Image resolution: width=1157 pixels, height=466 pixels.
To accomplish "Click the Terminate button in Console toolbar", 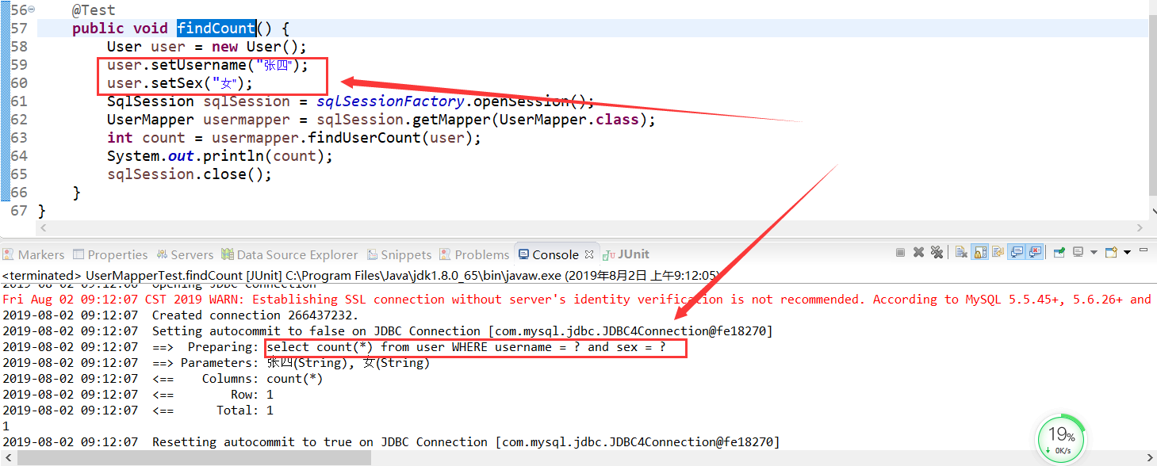I will pyautogui.click(x=900, y=252).
